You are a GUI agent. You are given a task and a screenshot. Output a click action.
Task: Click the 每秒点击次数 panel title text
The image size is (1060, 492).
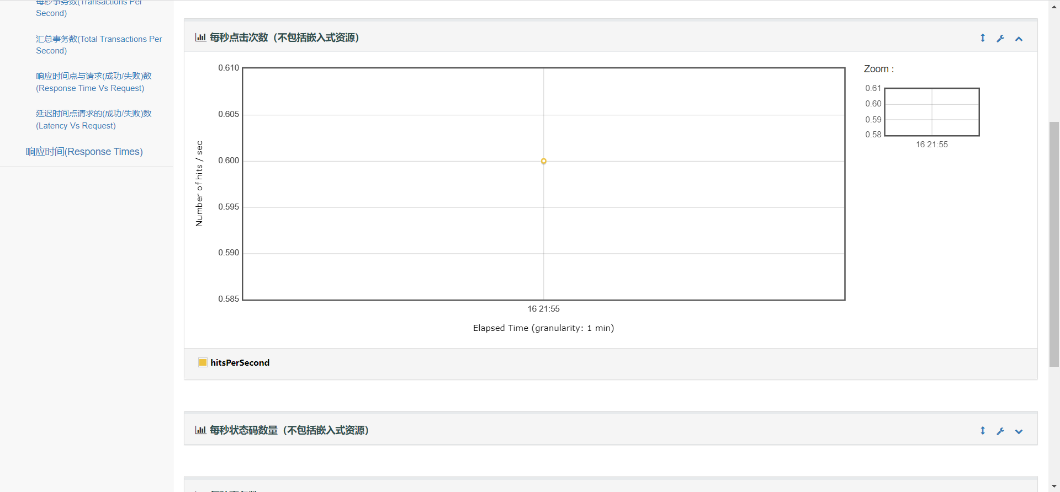(284, 38)
